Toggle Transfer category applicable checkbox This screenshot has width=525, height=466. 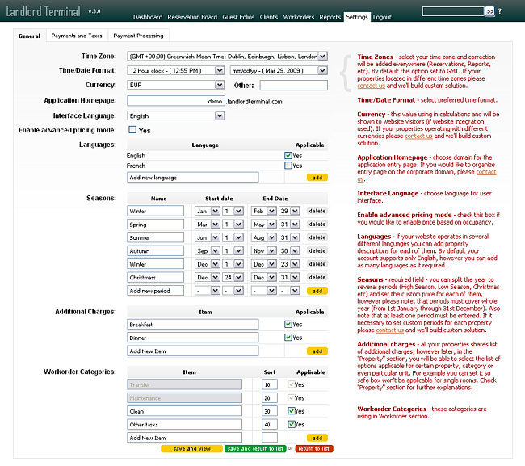point(292,384)
